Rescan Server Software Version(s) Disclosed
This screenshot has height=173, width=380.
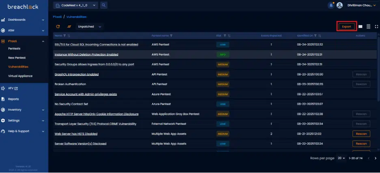(x=361, y=144)
